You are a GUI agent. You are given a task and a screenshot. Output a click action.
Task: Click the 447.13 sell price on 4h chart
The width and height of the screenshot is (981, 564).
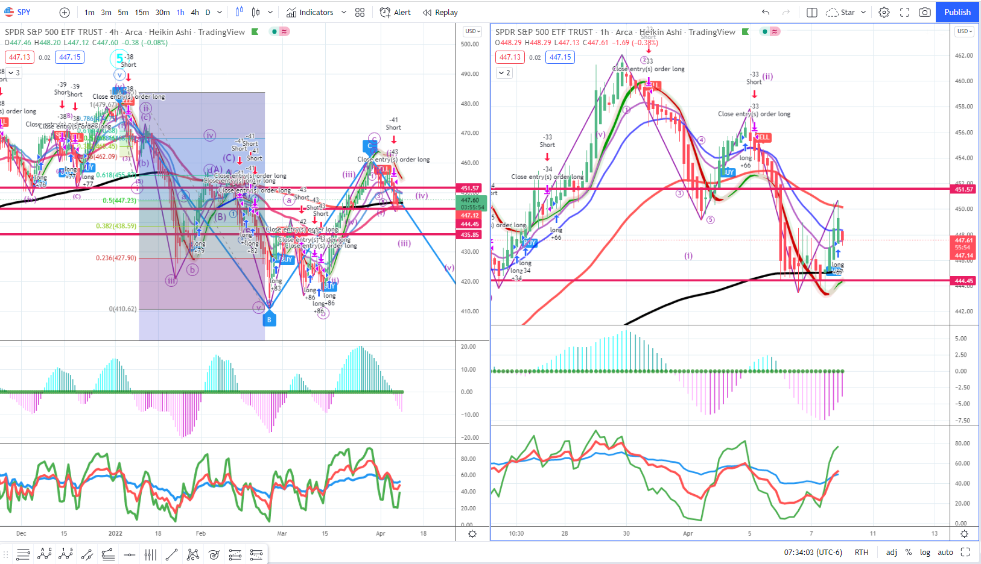coord(19,57)
